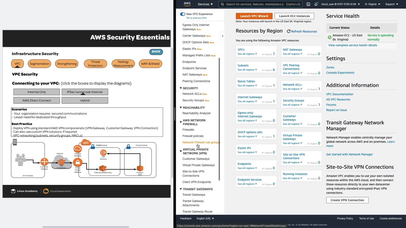Screen dimensions: 406x228
Task: Open AWS CloudShell terminal icon
Action: pos(308,4)
